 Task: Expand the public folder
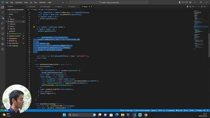[x=15, y=14]
